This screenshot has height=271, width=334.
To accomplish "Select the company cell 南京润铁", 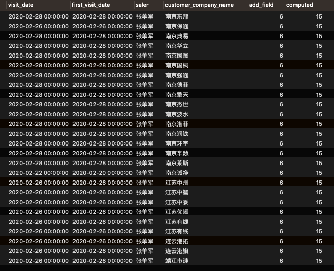I will 177,134.
